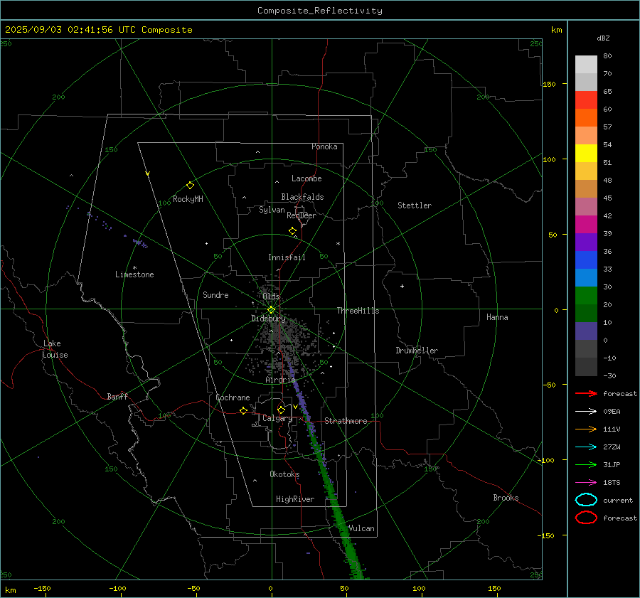Click the Innisfail label
The image size is (640, 598).
[x=287, y=257]
